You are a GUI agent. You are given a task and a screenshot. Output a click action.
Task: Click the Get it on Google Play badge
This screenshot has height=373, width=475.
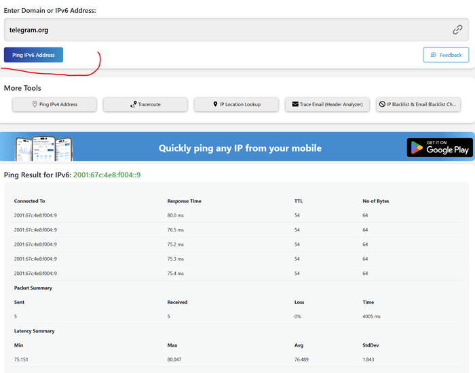click(x=440, y=148)
